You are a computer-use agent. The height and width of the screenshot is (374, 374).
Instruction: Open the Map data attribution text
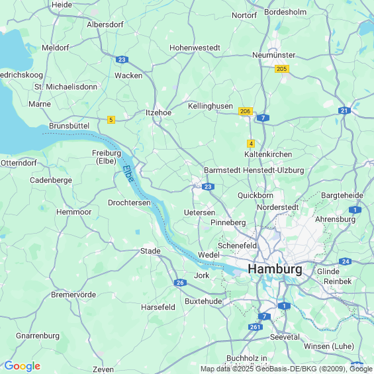click(286, 369)
